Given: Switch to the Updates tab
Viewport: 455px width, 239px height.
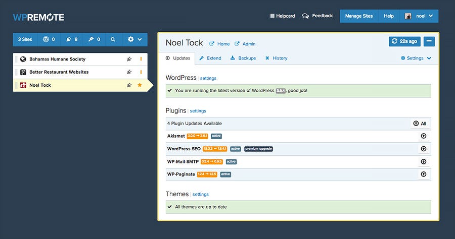Looking at the screenshot, I should click(178, 58).
